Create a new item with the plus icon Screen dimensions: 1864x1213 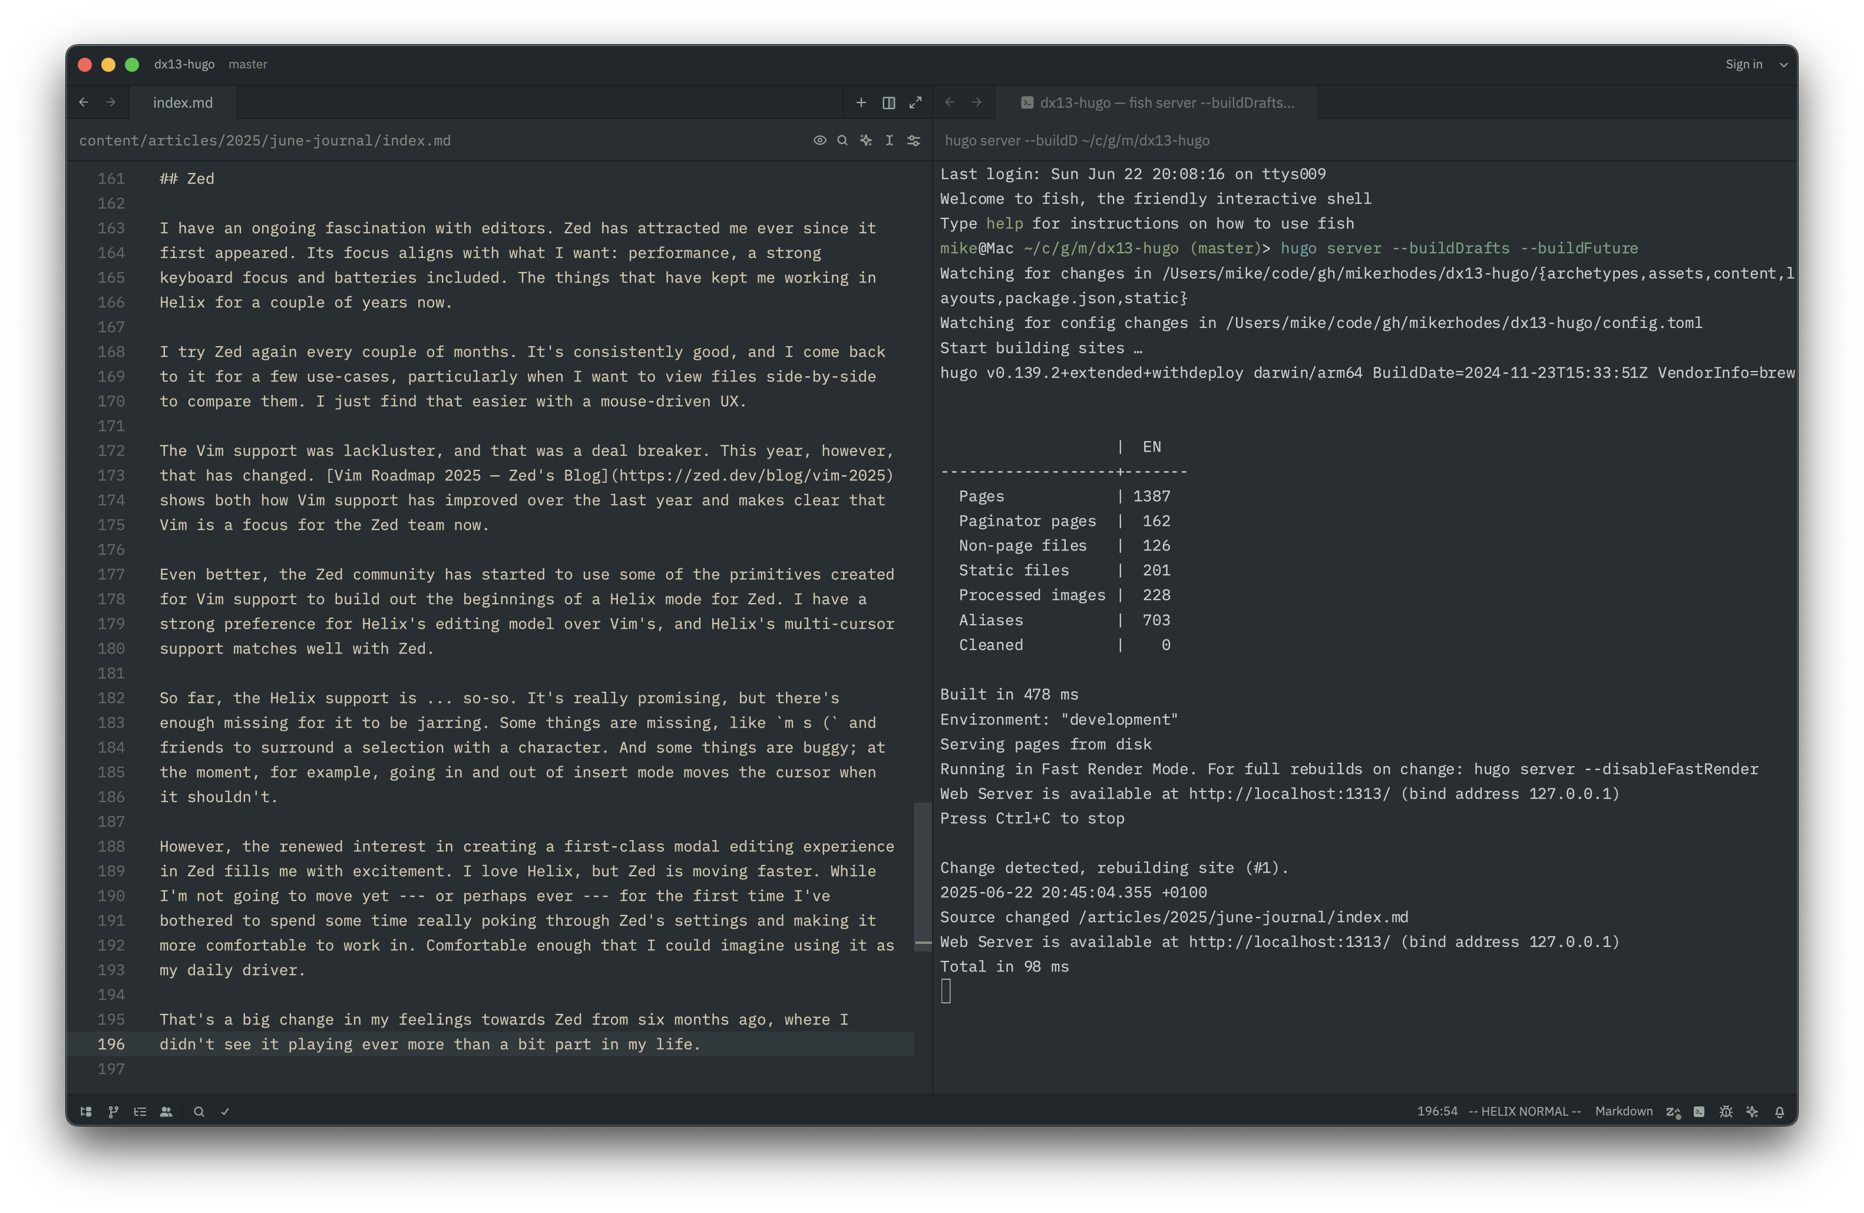pyautogui.click(x=861, y=102)
